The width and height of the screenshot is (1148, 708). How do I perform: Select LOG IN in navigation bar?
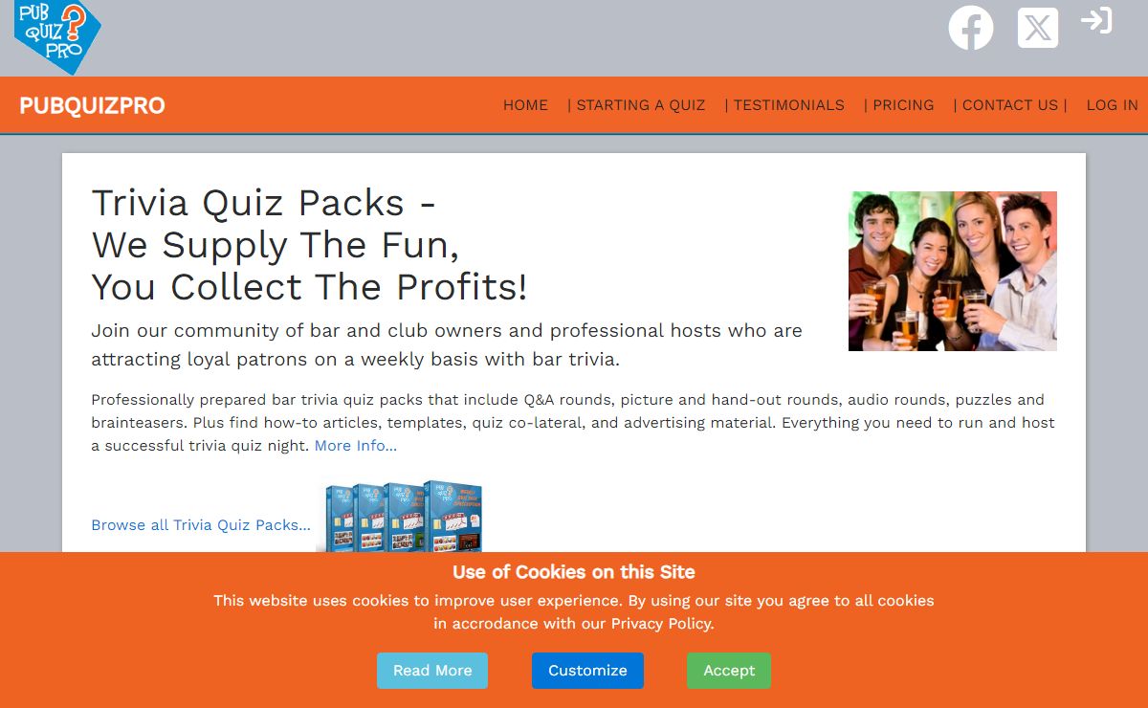pyautogui.click(x=1112, y=105)
